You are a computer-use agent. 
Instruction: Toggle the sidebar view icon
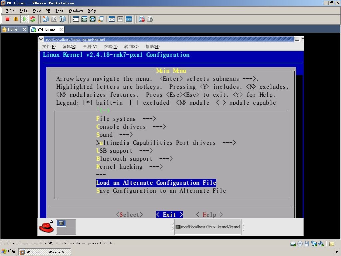pyautogui.click(x=76, y=19)
